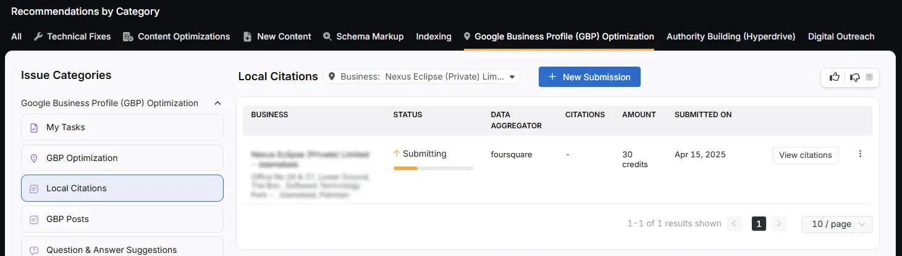902x256 pixels.
Task: Click page number 1 in pagination
Action: point(759,224)
